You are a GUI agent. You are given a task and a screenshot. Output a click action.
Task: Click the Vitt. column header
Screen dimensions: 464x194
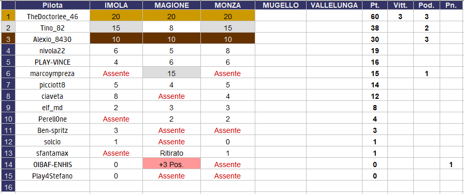point(400,5)
